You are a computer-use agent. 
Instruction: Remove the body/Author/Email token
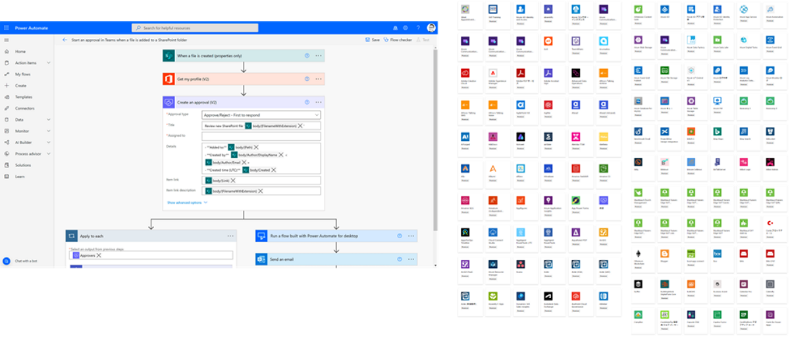click(x=243, y=162)
